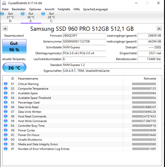Click status orb next to Unsafe Shutdowns
Image resolution: width=165 pixels, height=167 pixels.
pos(6,140)
